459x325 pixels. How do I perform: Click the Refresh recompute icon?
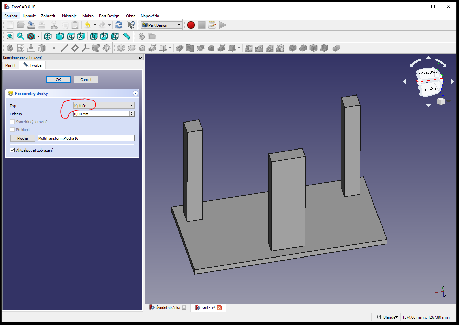click(119, 25)
